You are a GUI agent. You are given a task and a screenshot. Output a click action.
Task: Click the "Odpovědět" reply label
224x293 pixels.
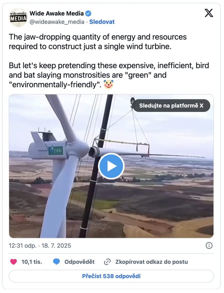pos(79,262)
